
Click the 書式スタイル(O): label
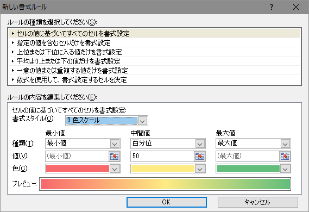pyautogui.click(x=34, y=119)
